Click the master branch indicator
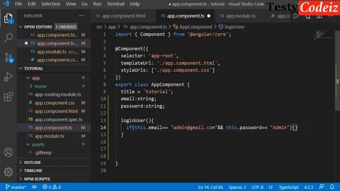 tap(15, 187)
